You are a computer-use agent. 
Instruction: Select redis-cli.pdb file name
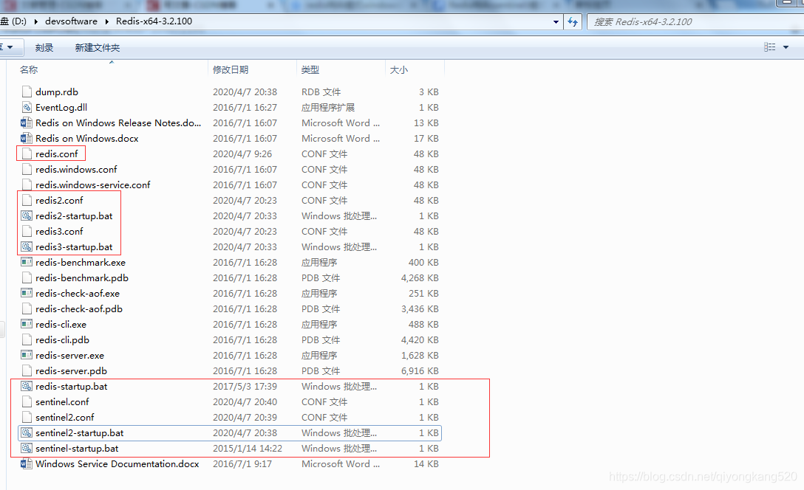tap(62, 340)
